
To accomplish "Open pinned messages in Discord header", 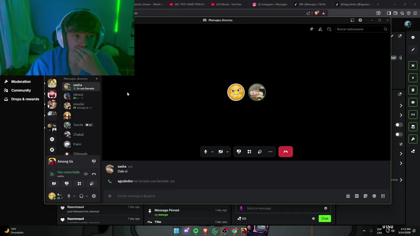I will pos(312,29).
